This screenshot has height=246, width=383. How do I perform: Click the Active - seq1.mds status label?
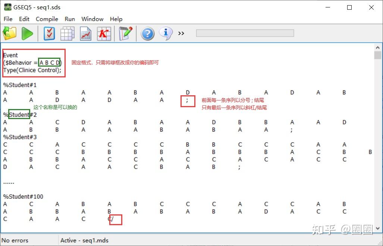pos(84,240)
